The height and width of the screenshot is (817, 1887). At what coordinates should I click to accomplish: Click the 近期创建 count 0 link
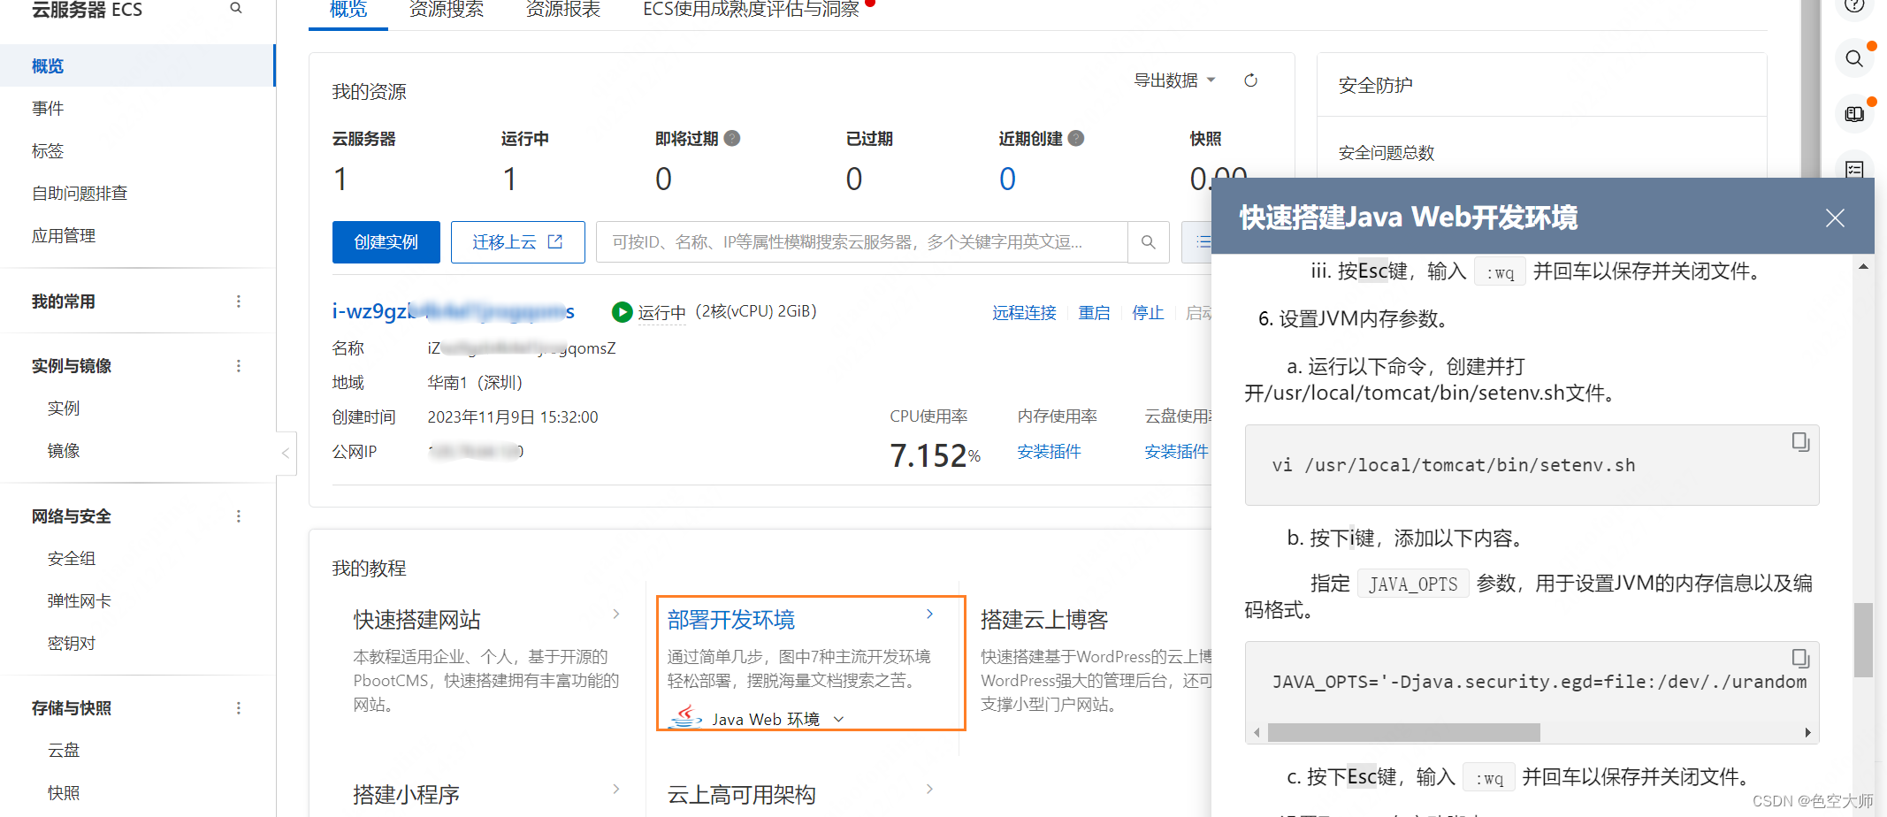coord(1007,179)
